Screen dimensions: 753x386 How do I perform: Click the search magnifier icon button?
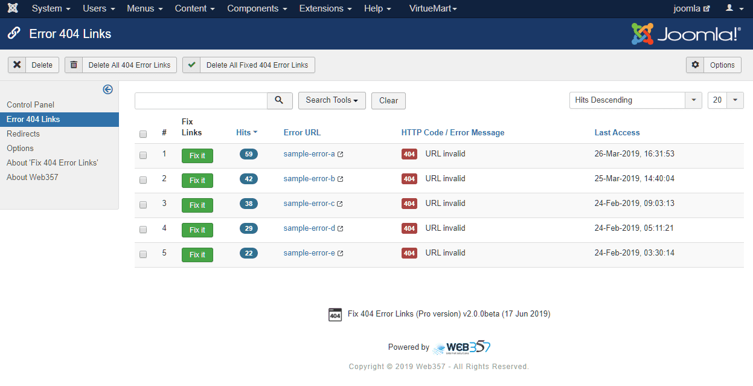point(279,100)
